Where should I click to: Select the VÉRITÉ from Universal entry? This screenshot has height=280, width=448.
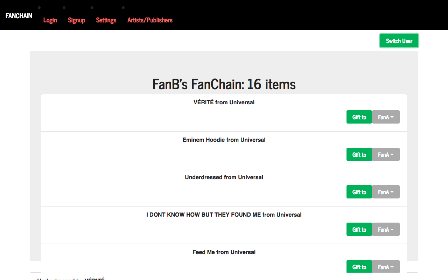coord(224,103)
